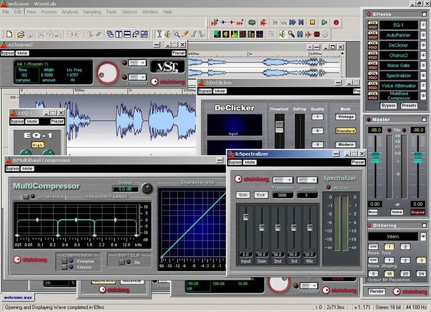Open the yellow-green spectrum analyzer icon
This screenshot has height=312, width=431.
pyautogui.click(x=234, y=34)
